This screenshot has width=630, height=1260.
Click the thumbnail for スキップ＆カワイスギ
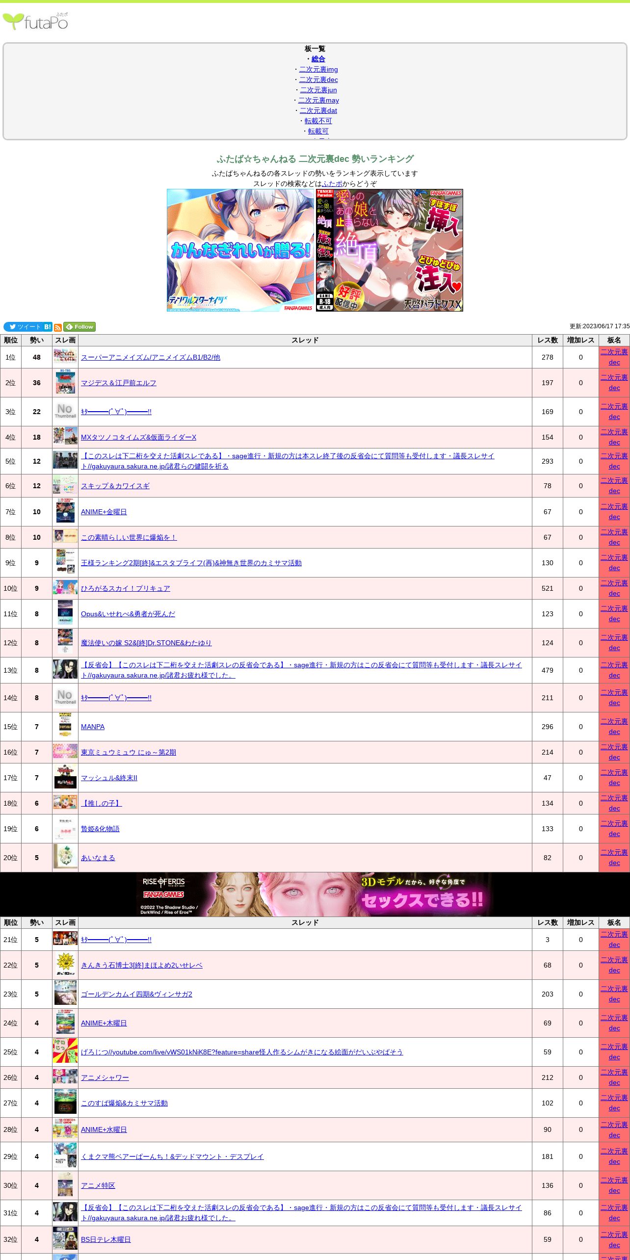click(65, 485)
